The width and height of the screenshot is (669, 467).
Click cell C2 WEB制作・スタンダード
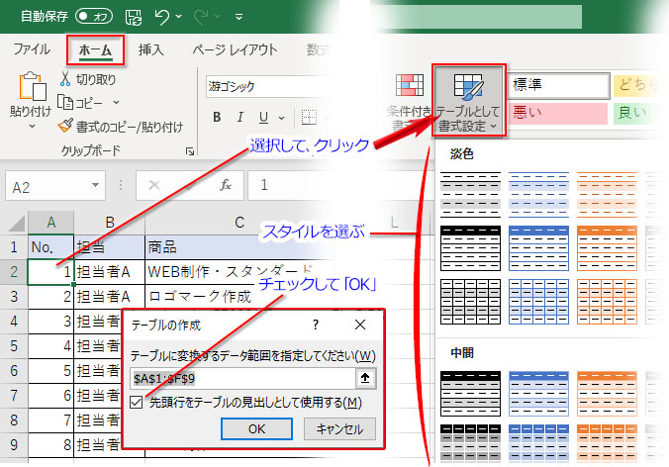click(239, 272)
